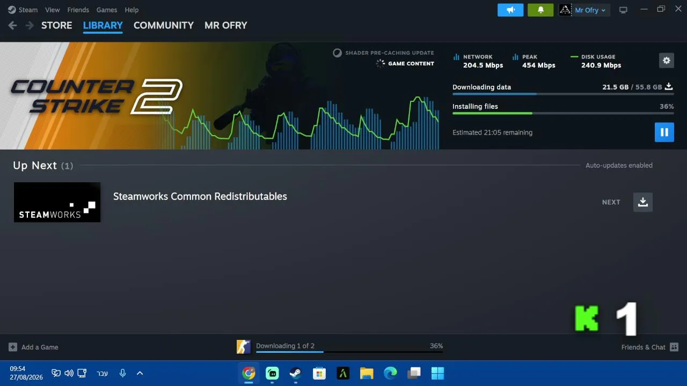Click the Downloading 1 of 2 text

286,346
